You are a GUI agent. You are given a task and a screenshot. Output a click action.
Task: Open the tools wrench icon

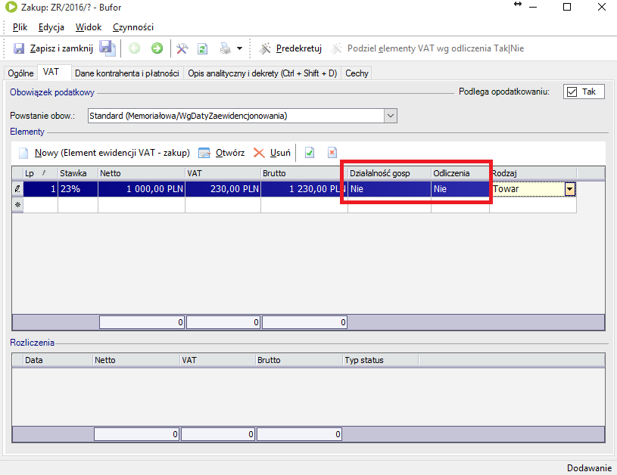coord(182,48)
